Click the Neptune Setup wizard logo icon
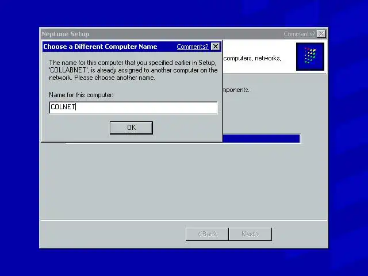 (310, 56)
